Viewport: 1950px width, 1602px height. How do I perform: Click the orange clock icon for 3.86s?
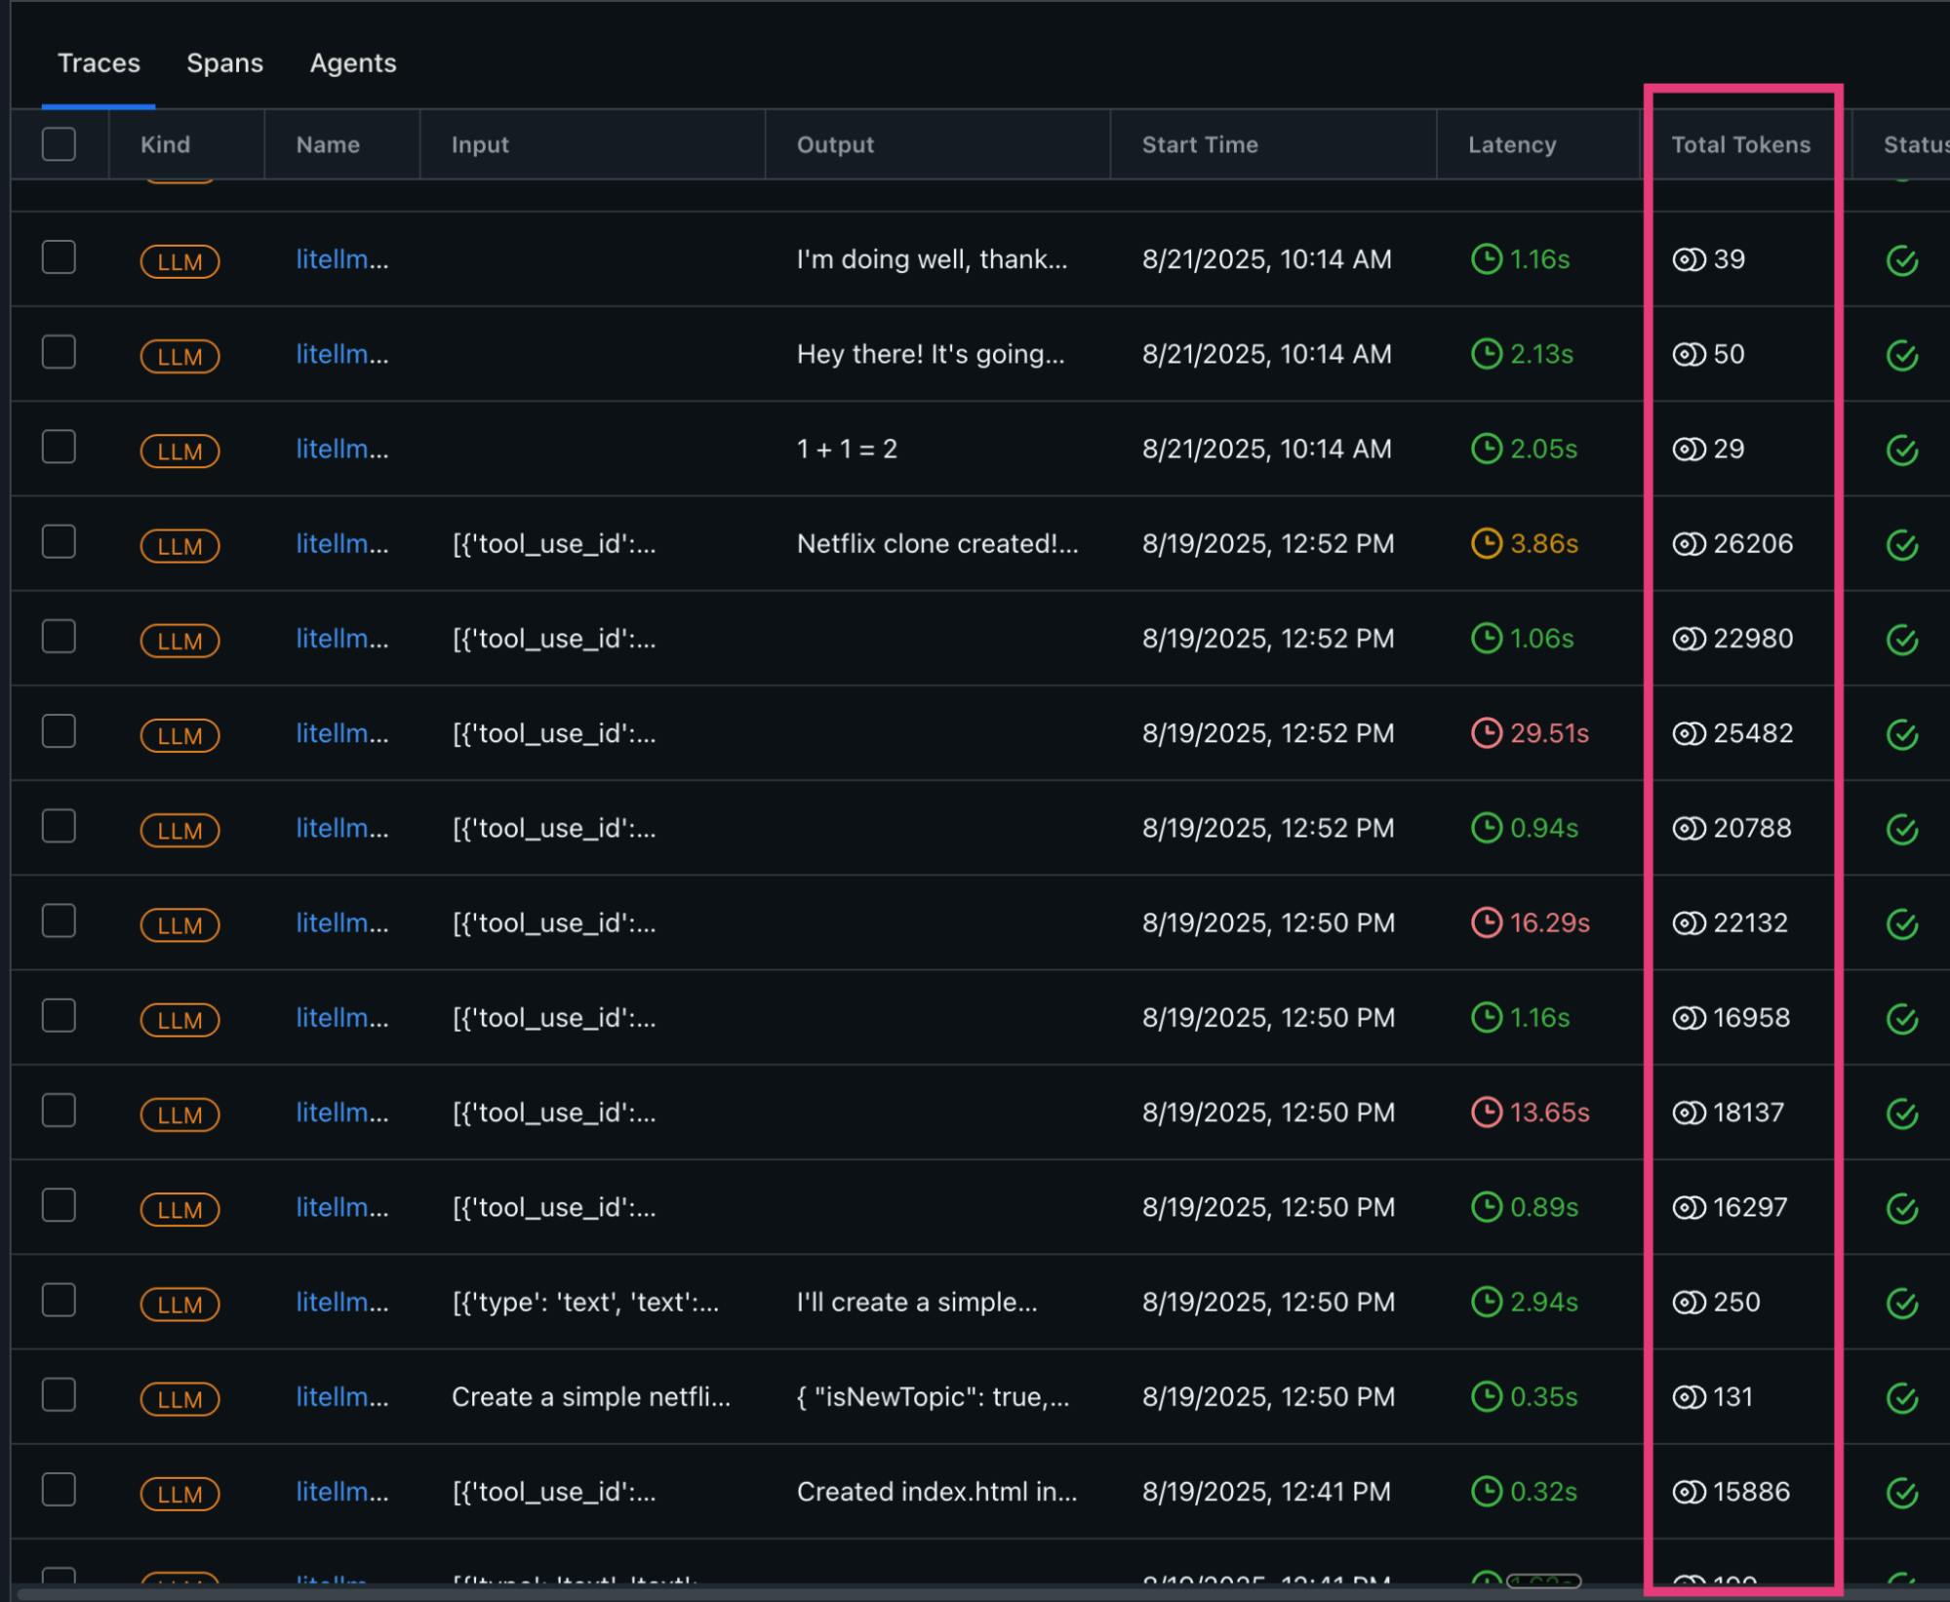point(1486,544)
